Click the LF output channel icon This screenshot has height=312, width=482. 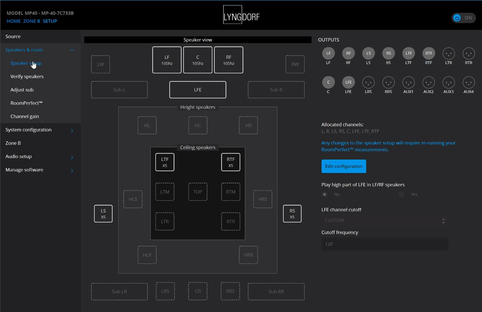pyautogui.click(x=328, y=53)
